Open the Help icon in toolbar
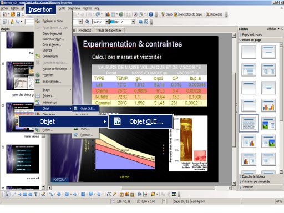The image size is (284, 213). click(151, 14)
